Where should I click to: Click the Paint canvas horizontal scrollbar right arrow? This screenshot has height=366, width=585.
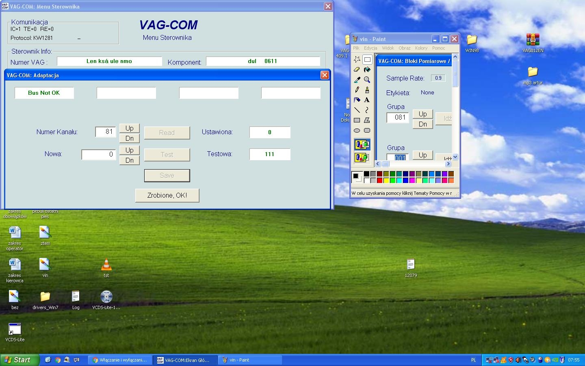click(x=448, y=164)
